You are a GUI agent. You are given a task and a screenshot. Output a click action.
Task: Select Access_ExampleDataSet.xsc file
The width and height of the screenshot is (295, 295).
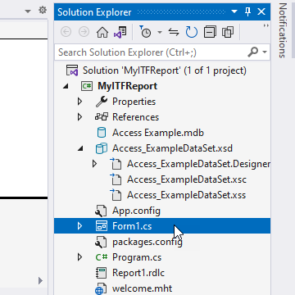point(187,179)
